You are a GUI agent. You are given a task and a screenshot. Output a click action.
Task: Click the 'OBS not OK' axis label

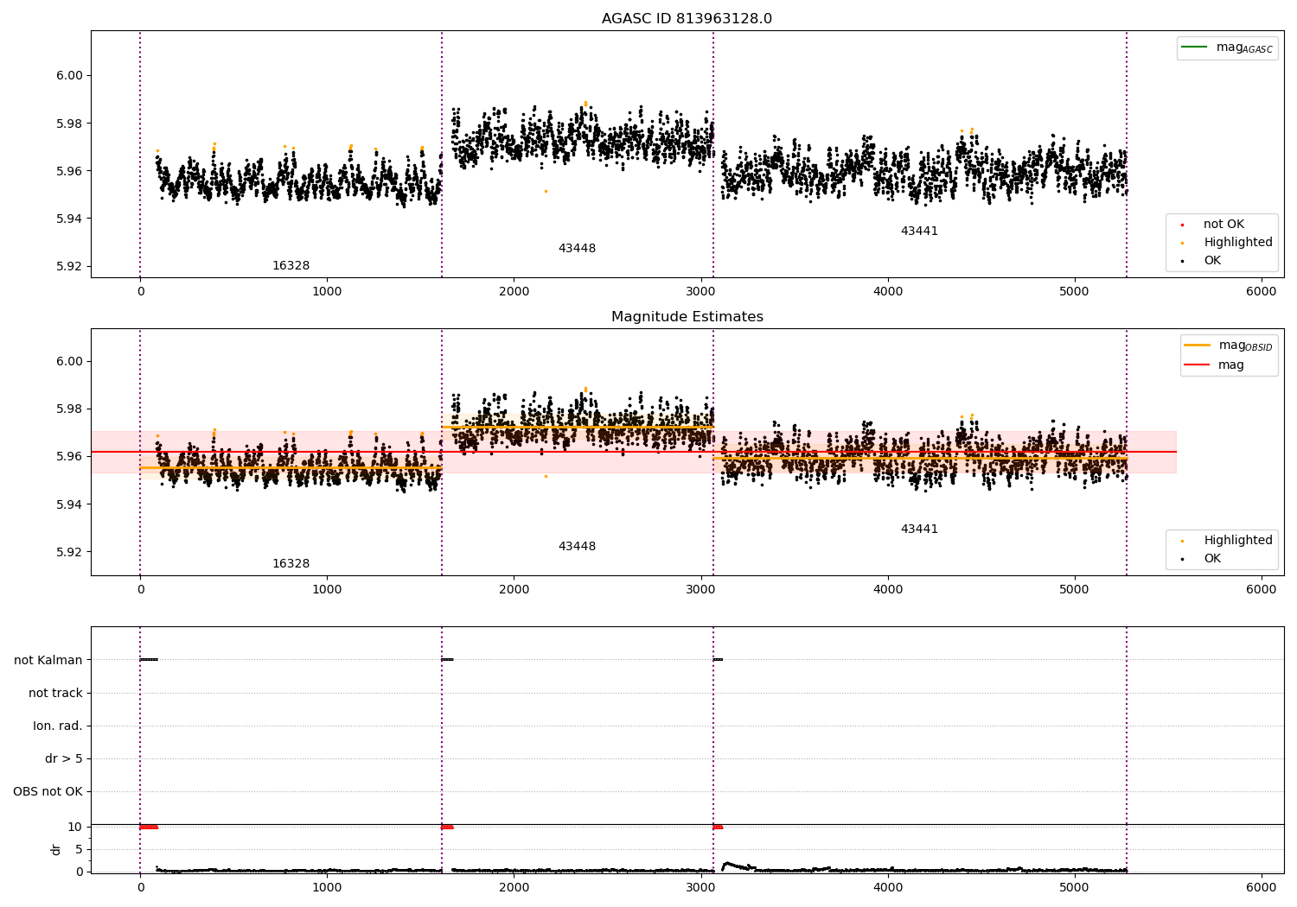point(48,792)
